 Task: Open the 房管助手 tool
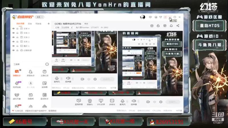click(30, 73)
